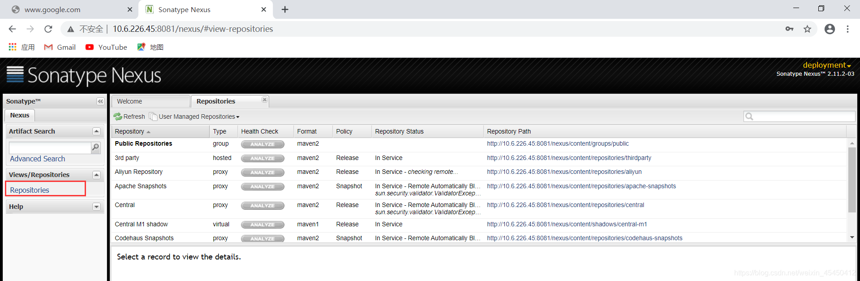Bookmark this page with the star icon

807,29
